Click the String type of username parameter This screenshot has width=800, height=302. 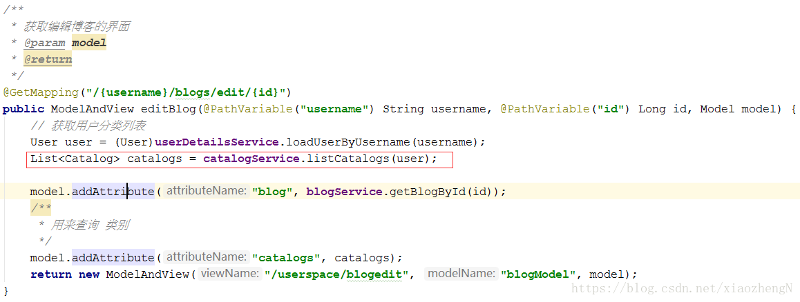(403, 109)
